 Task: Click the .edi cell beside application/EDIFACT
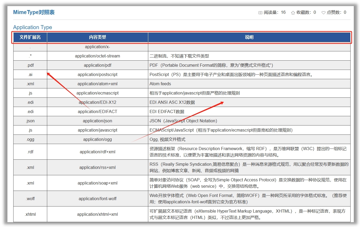(30, 111)
